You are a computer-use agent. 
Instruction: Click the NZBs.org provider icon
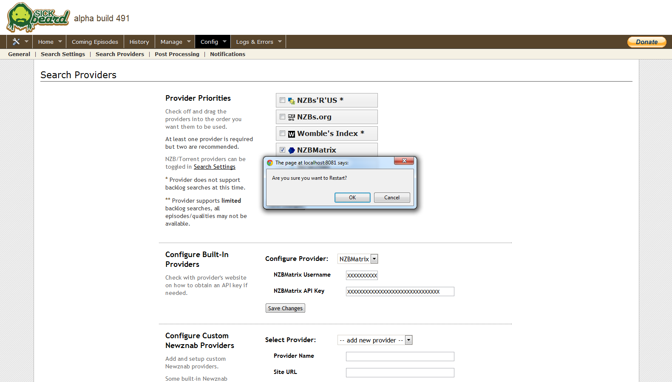tap(292, 117)
